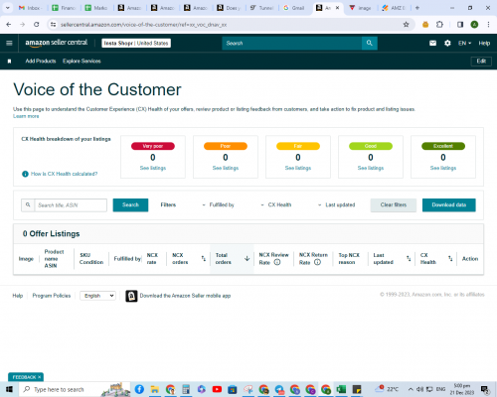
Task: Click the info icon next to NCX Review Rate
Action: click(277, 262)
